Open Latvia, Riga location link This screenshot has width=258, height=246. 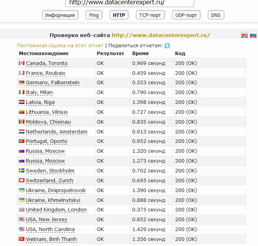pos(40,102)
